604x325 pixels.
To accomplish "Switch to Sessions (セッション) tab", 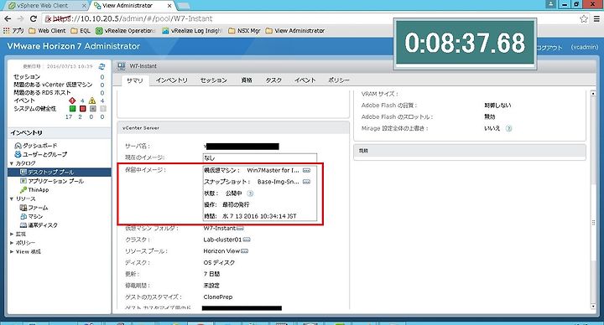I will click(213, 80).
